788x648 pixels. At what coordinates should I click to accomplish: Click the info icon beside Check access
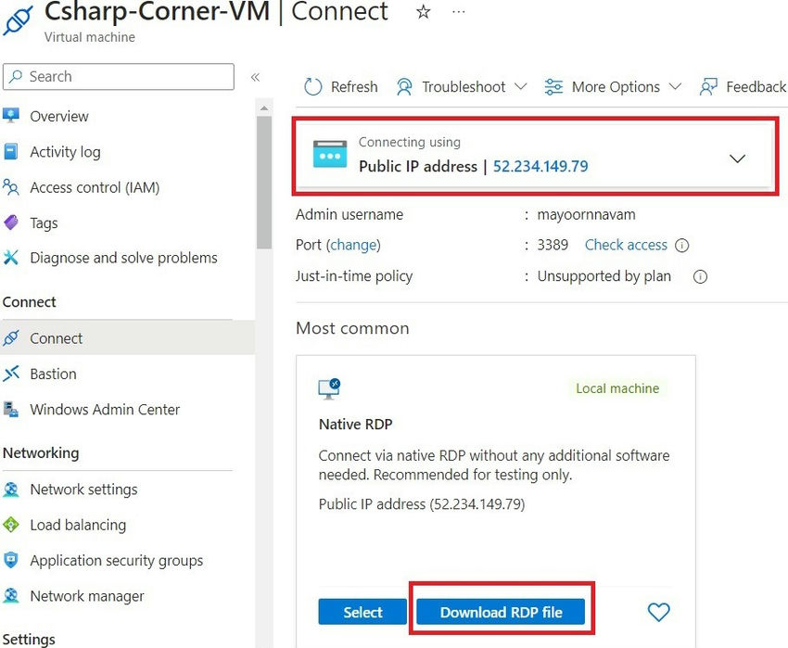pyautogui.click(x=680, y=245)
